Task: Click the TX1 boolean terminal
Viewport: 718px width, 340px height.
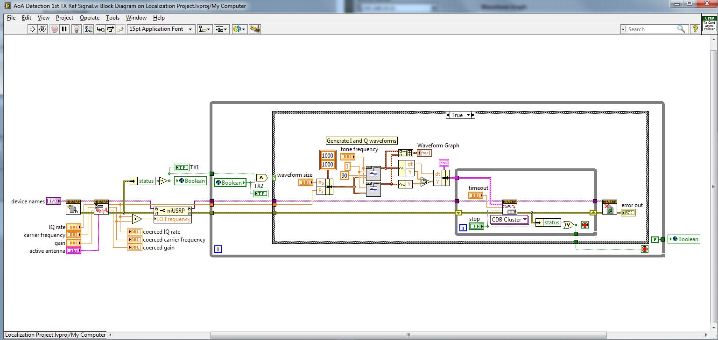Action: point(182,167)
